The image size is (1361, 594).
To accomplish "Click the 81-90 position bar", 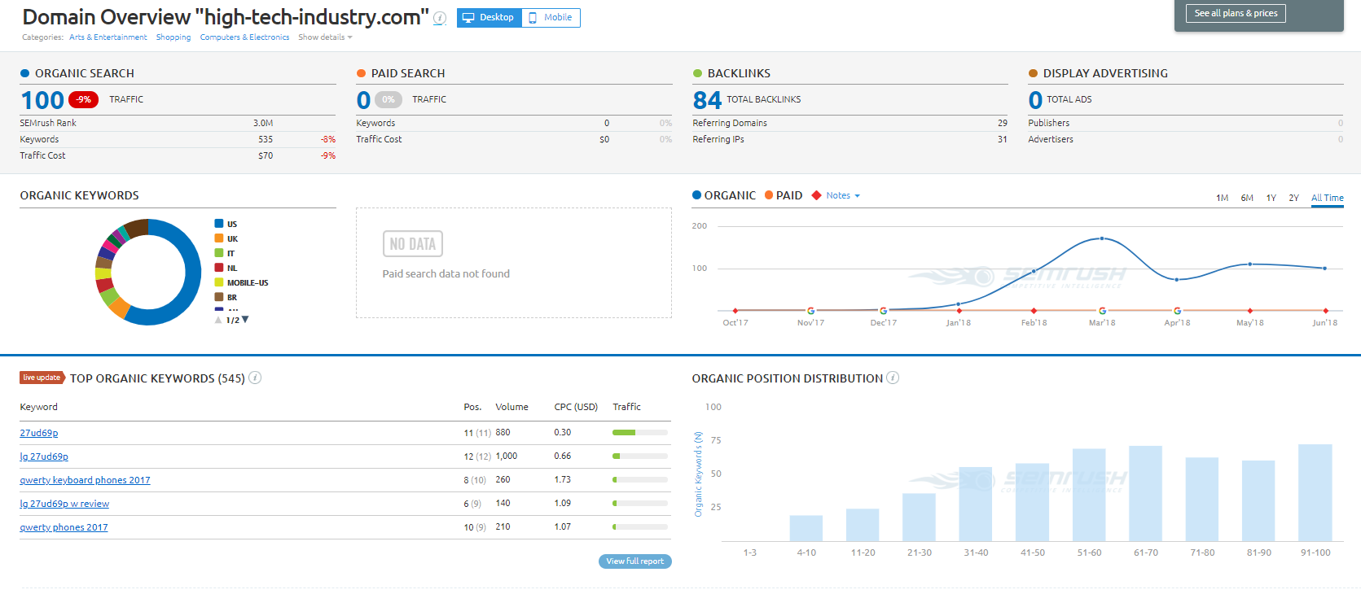I will [x=1258, y=501].
